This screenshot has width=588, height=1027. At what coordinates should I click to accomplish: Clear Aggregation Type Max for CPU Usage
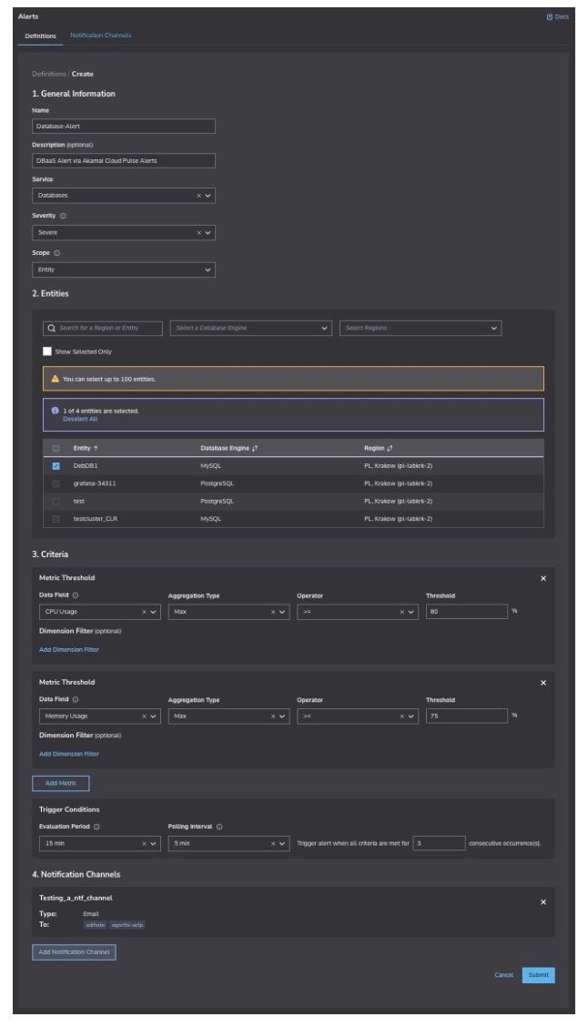tap(273, 612)
